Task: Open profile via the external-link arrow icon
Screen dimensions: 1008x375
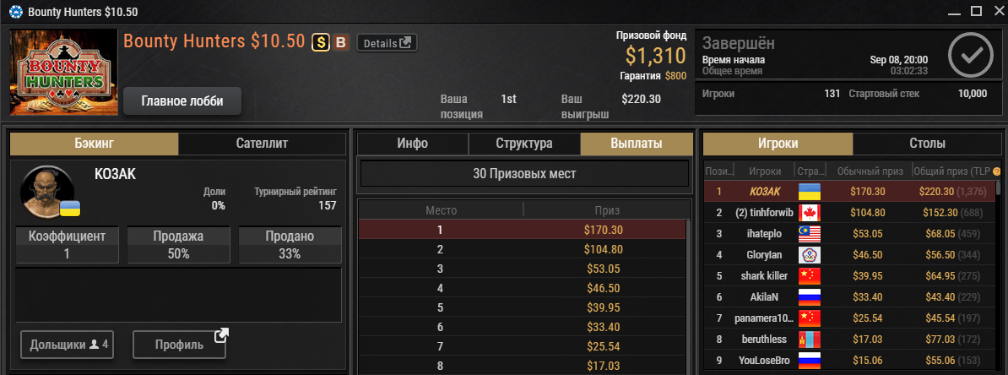Action: 221,334
